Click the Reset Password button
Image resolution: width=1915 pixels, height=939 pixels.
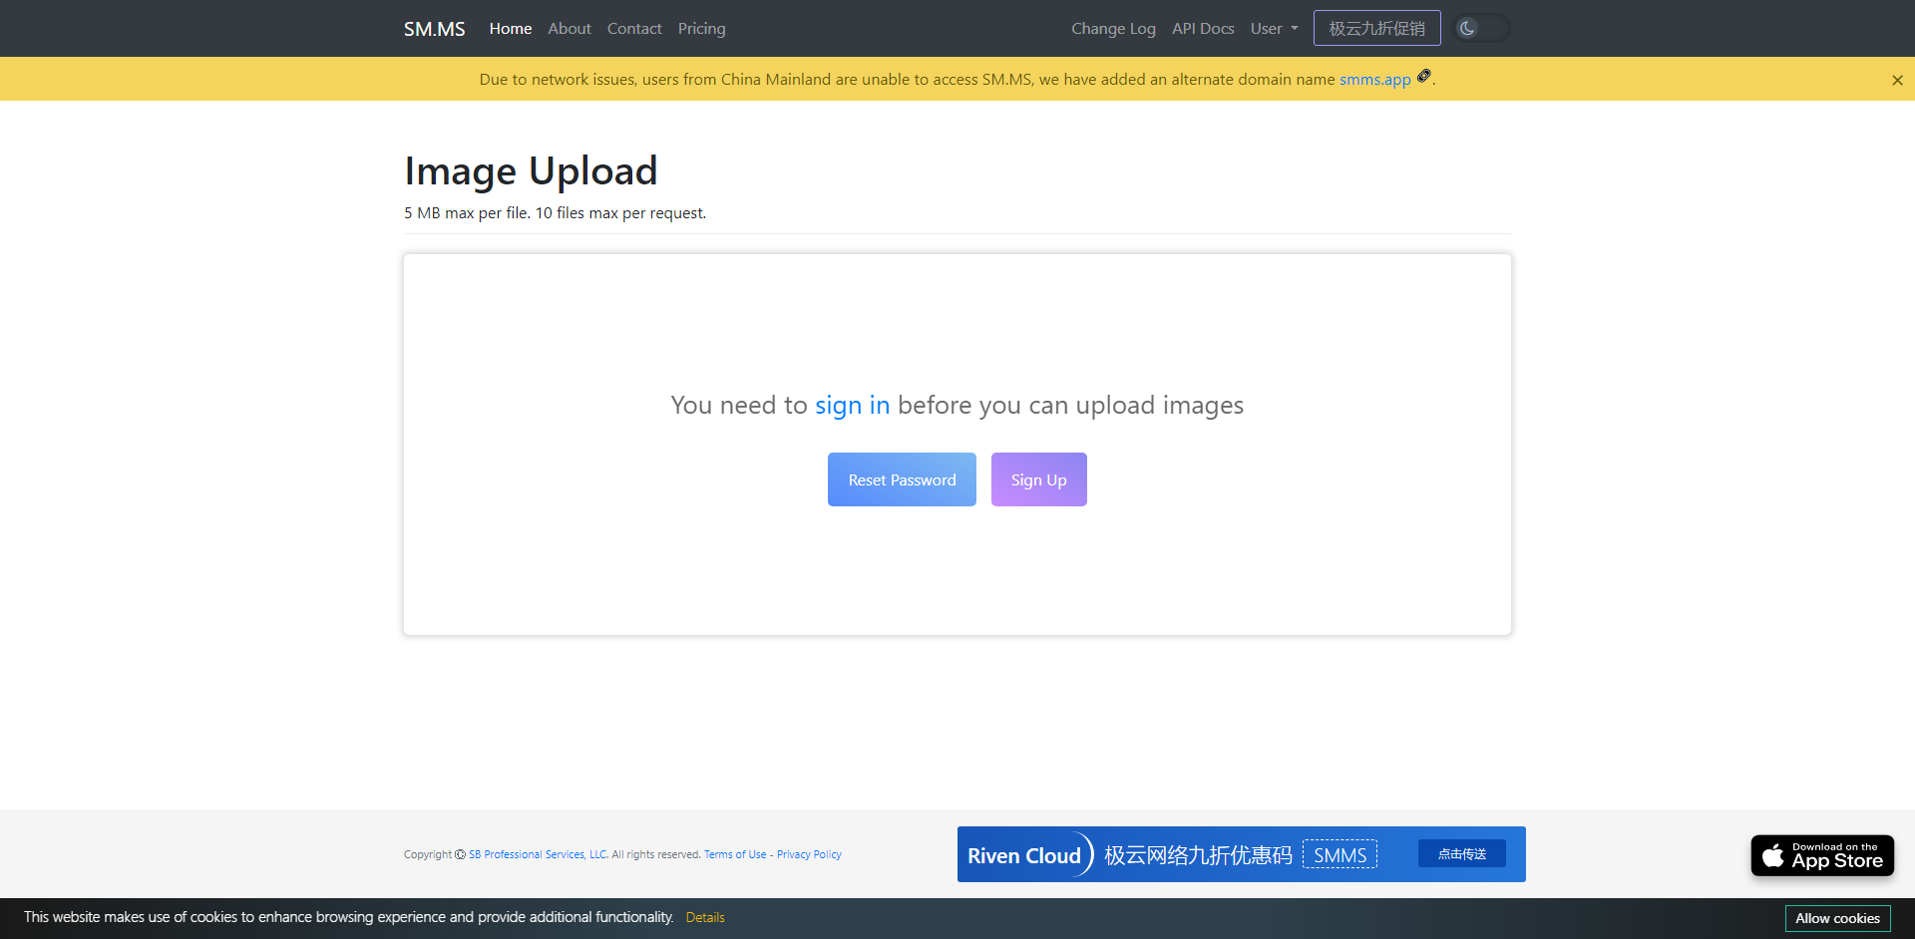[x=902, y=479]
